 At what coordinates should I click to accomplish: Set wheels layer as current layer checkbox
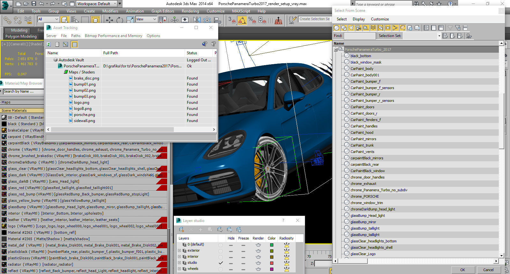(220, 269)
